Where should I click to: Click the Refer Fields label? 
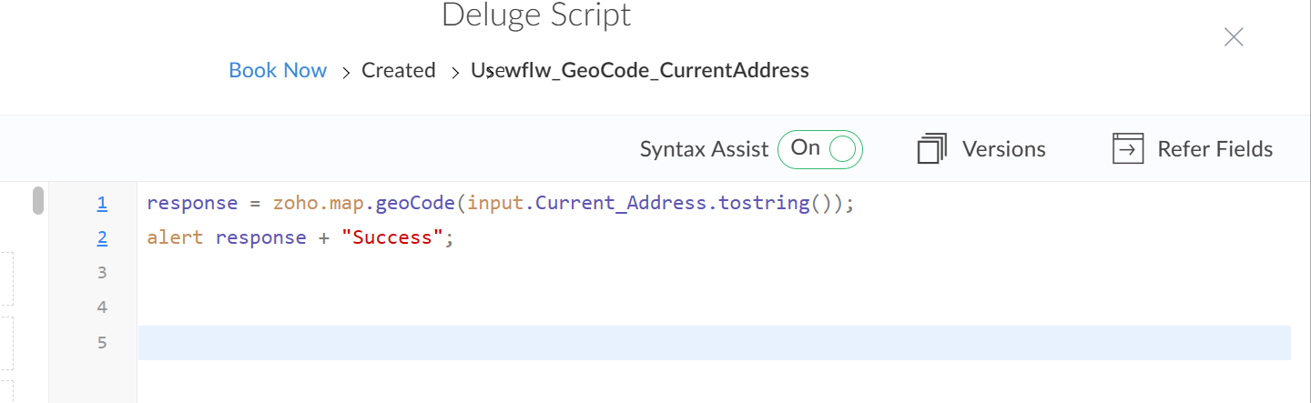1214,148
